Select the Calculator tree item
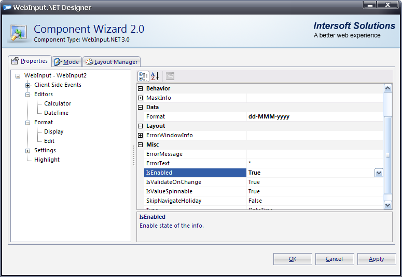The height and width of the screenshot is (277, 402). [x=58, y=103]
